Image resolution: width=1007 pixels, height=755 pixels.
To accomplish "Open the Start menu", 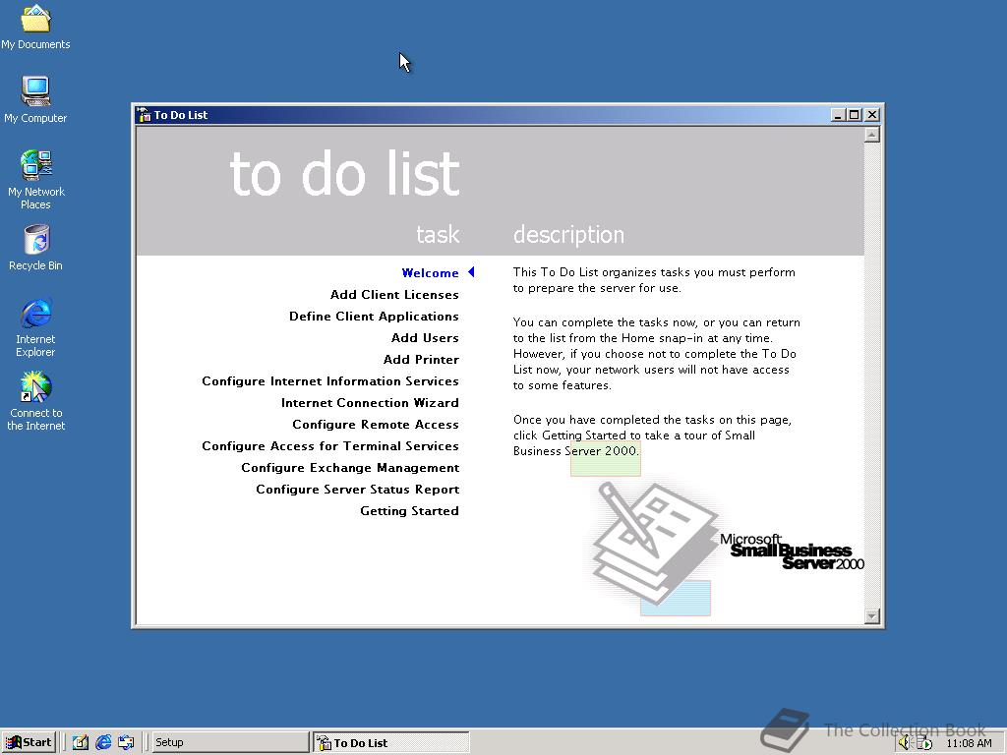I will 29,742.
